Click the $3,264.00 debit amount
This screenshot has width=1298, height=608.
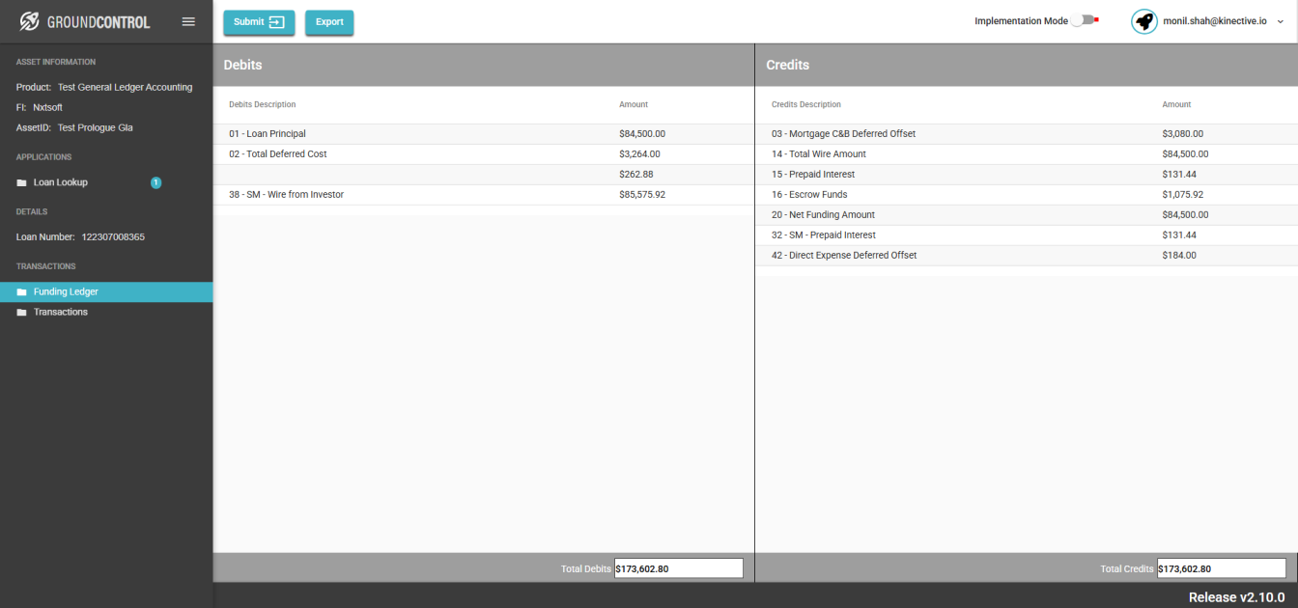[639, 154]
